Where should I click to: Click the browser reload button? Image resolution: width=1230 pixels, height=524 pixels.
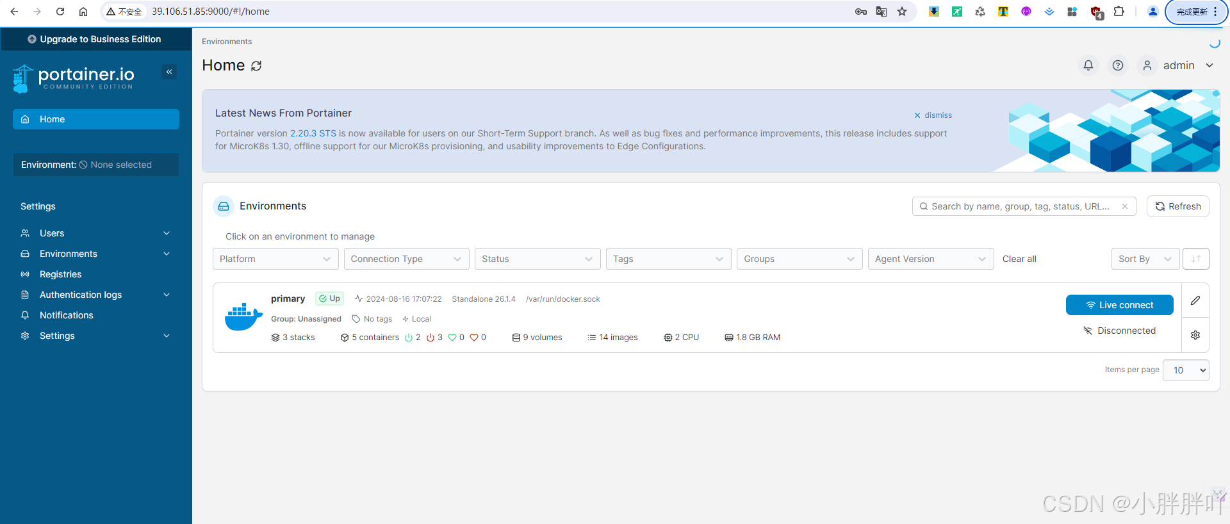pyautogui.click(x=60, y=12)
